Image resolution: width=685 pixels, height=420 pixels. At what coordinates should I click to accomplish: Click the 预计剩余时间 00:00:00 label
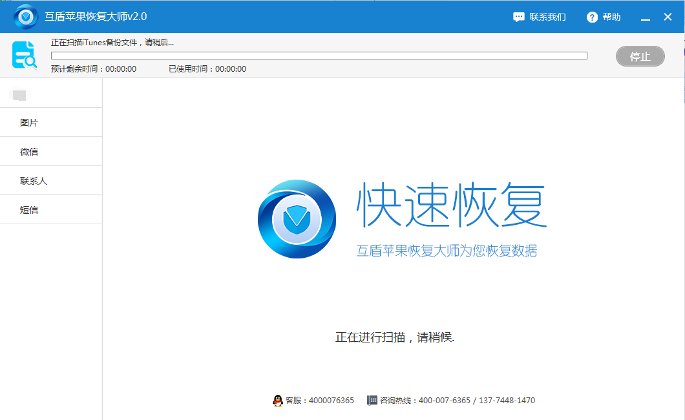[94, 69]
